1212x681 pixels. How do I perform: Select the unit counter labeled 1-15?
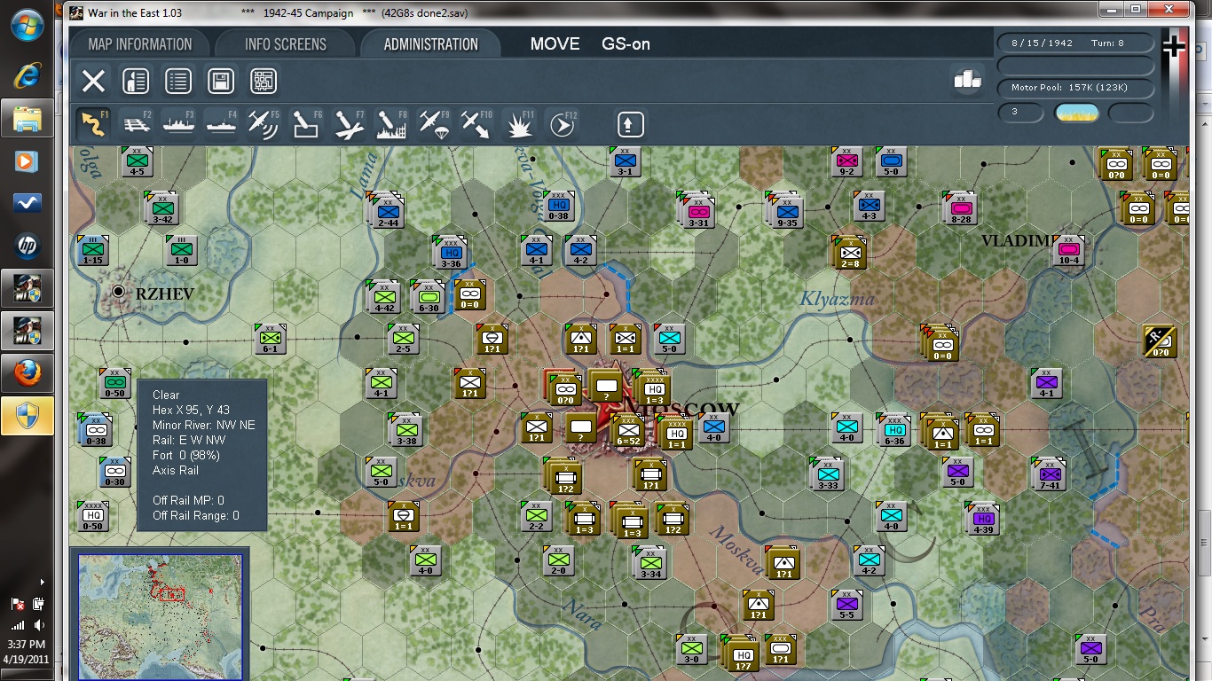coord(93,251)
